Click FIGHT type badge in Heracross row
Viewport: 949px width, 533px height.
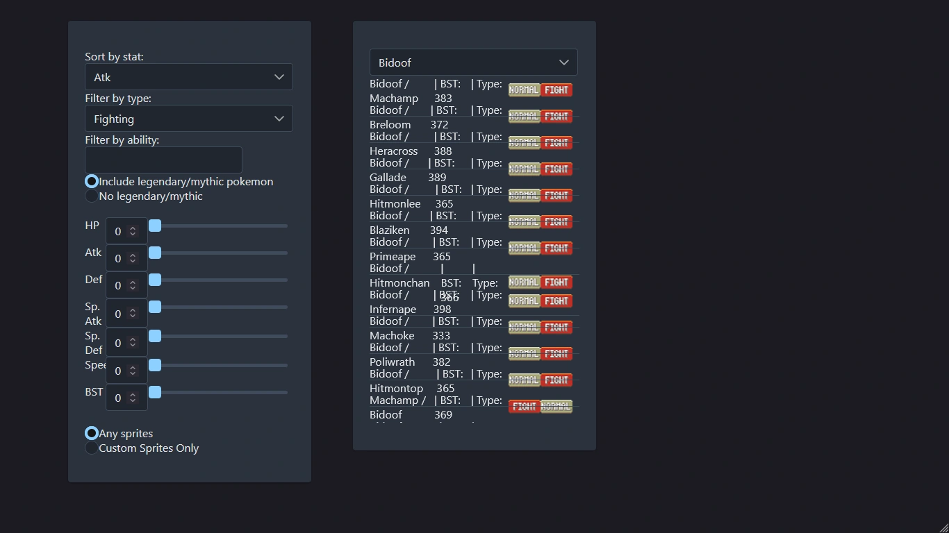click(556, 143)
